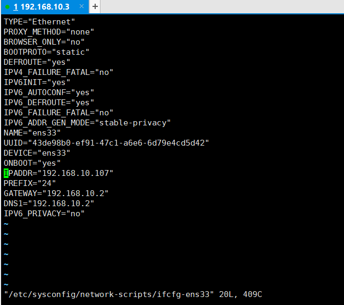The width and height of the screenshot is (344, 305).
Task: Click the GATEWAY value 192.168.10.2
Action: pos(75,193)
